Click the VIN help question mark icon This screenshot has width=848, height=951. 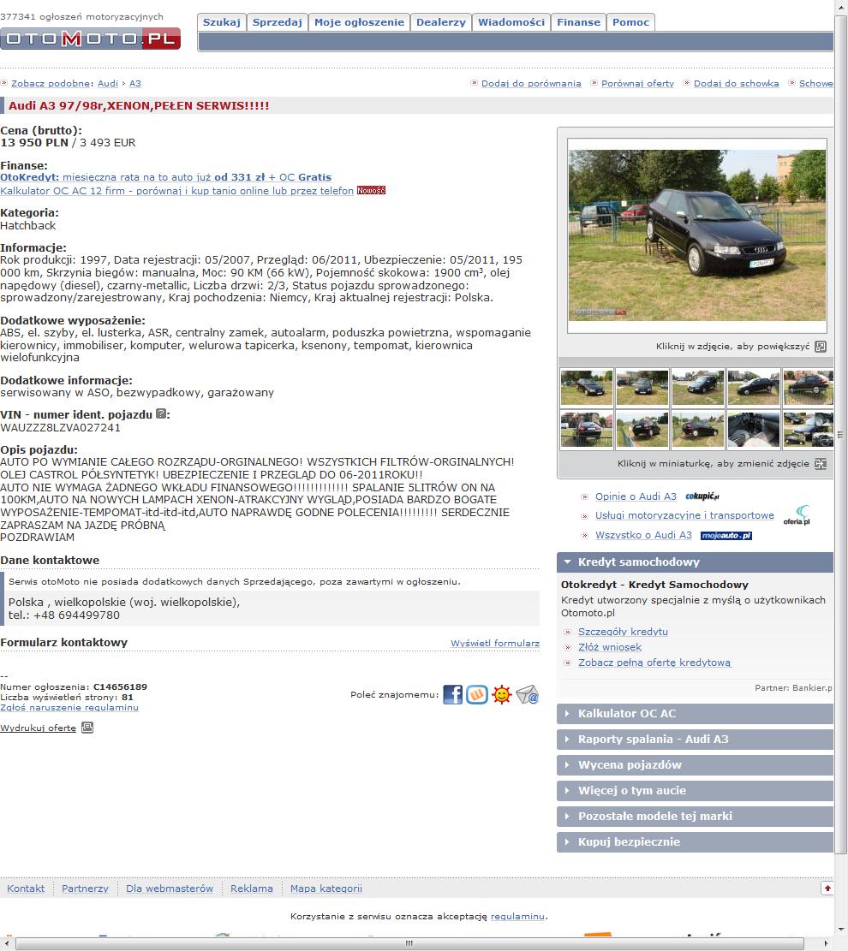click(161, 413)
